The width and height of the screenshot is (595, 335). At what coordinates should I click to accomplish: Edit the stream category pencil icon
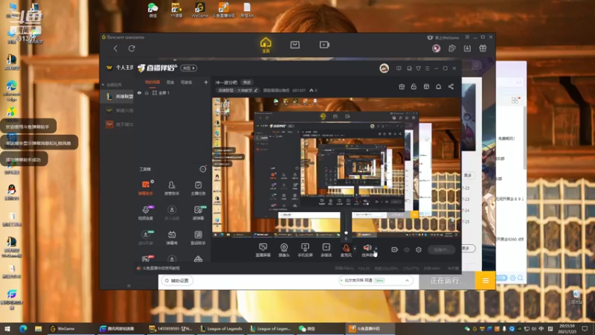click(x=256, y=90)
